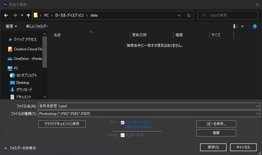Screen dimensions: 262x155
Task: Click the キャンセル button
Action: click(243, 147)
